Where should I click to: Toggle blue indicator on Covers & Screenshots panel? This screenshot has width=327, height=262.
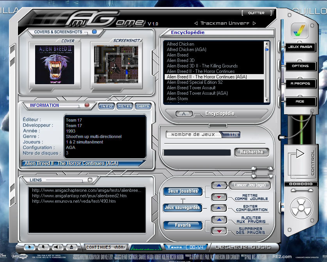tap(94, 32)
